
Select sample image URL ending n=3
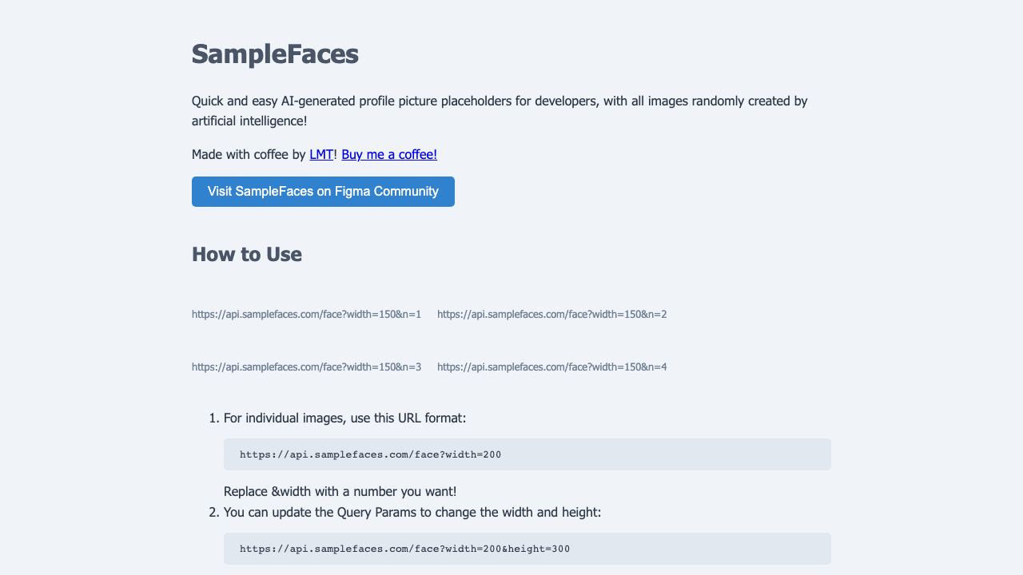click(x=306, y=367)
